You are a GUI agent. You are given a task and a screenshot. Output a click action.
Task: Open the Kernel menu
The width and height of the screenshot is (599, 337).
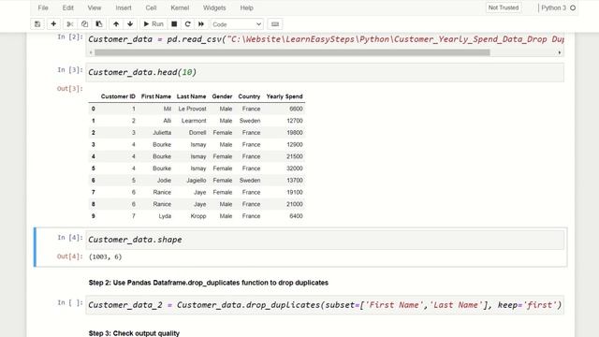pos(180,7)
